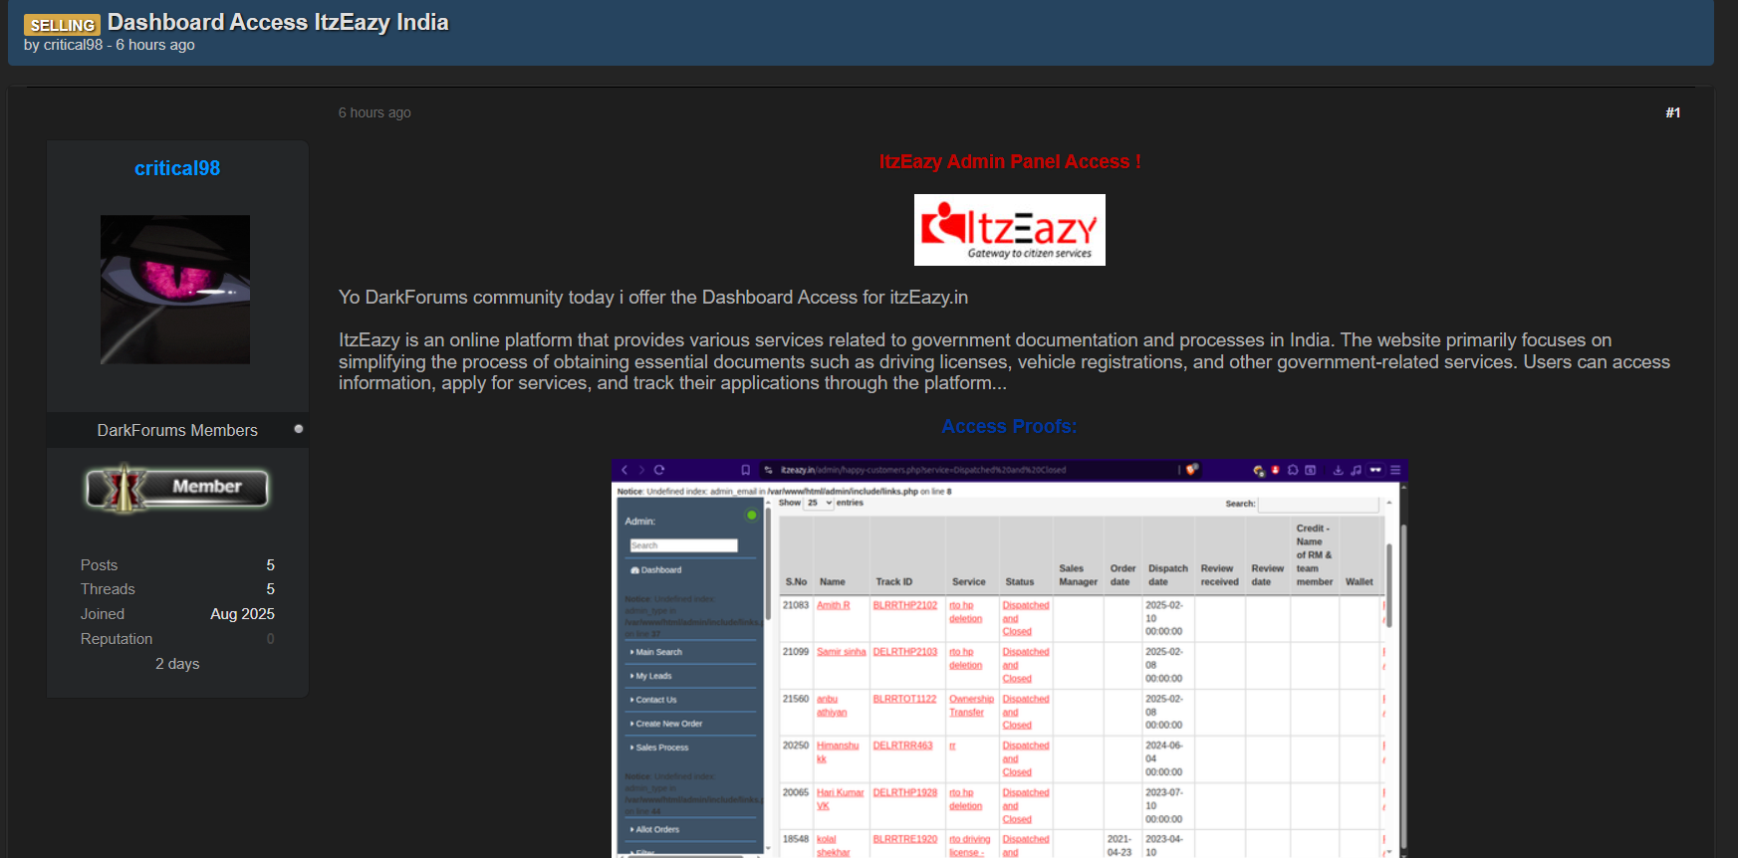1738x858 pixels.
Task: Open the critical98 profile link
Action: 177,168
